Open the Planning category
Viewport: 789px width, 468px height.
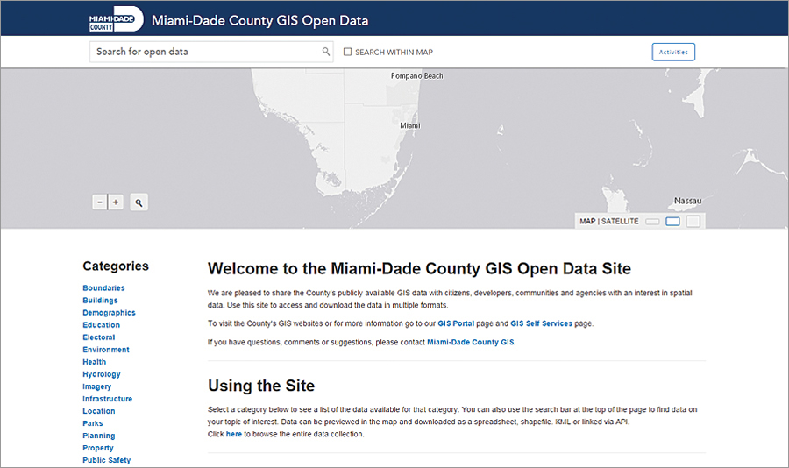click(x=98, y=436)
